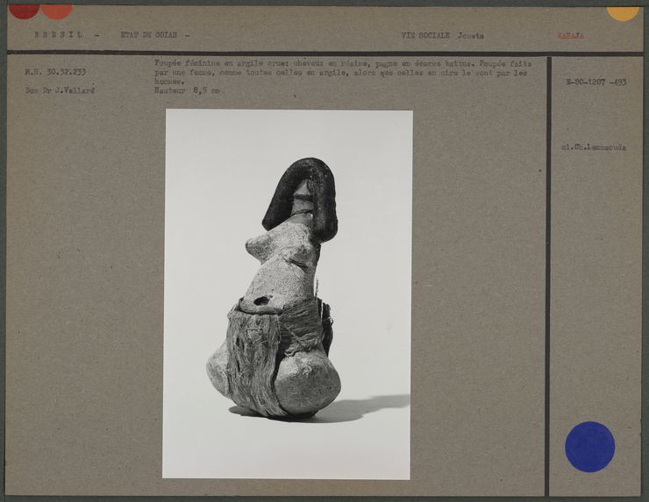
Task: Click the yellow dot in top-right corner
Action: (x=623, y=11)
